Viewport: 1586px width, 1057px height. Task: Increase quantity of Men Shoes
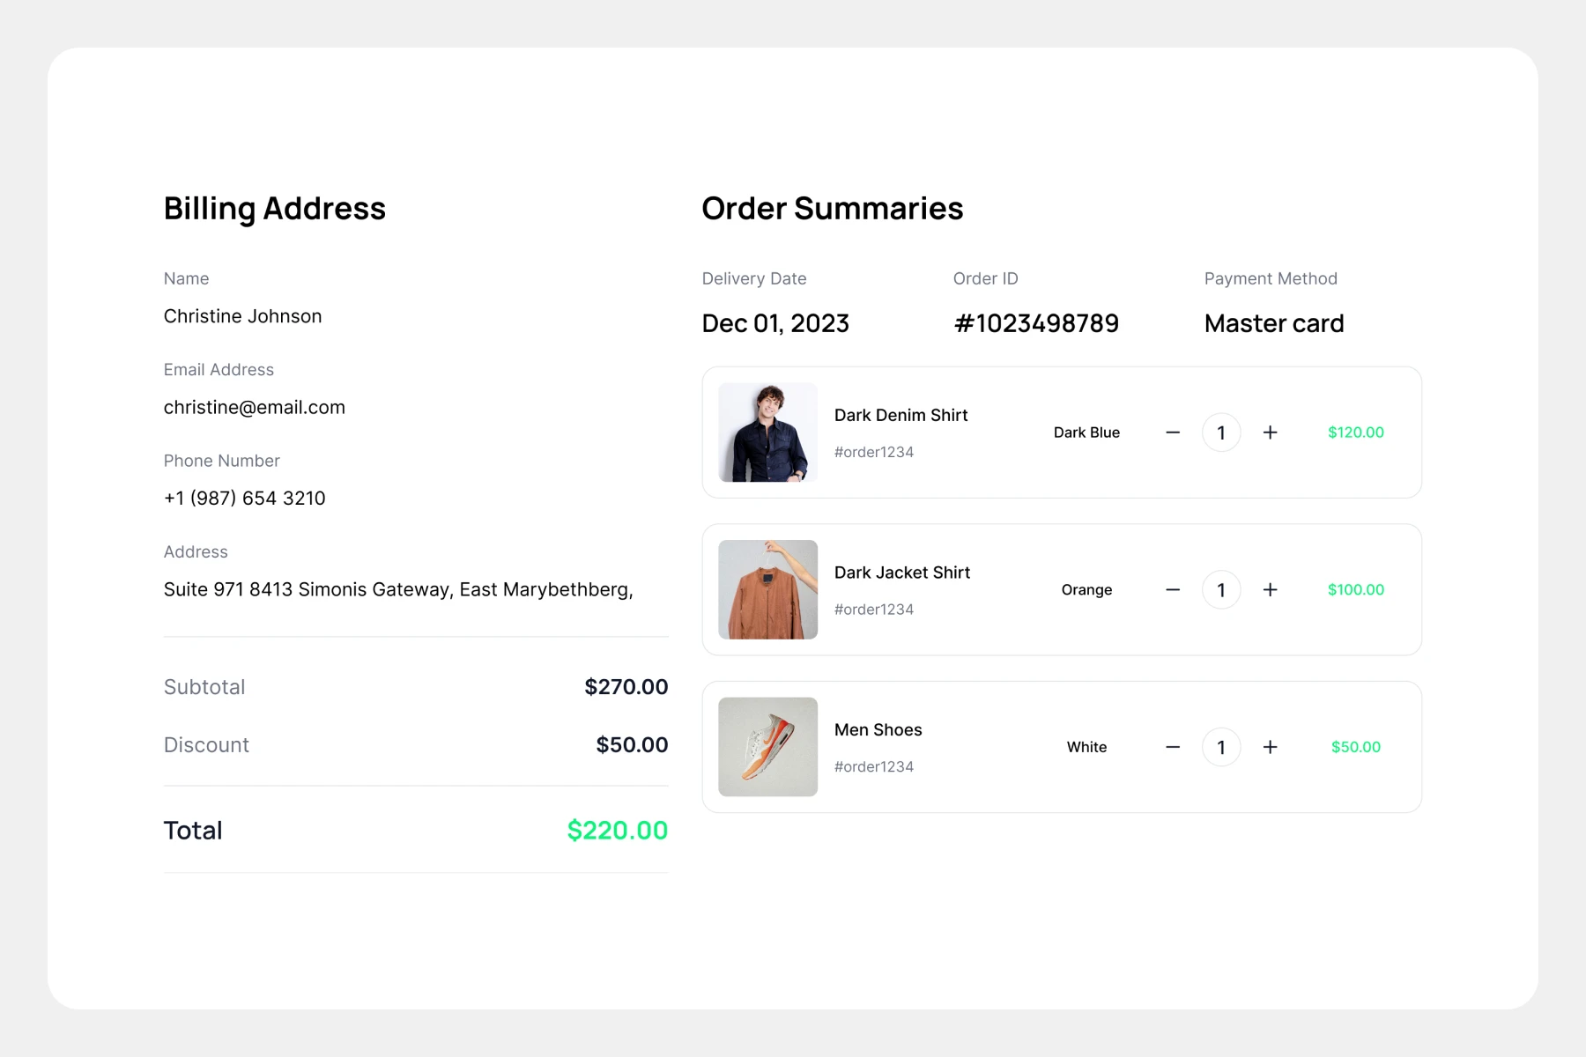pyautogui.click(x=1270, y=747)
